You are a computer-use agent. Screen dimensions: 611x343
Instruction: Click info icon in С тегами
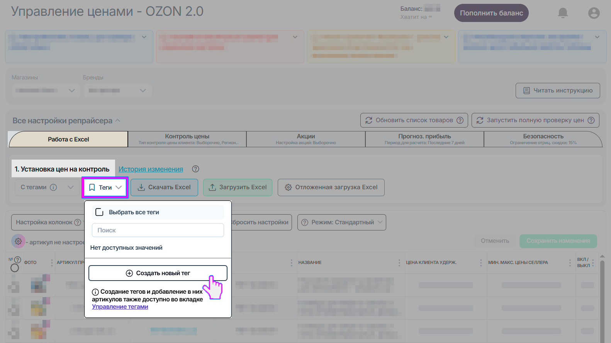53,187
